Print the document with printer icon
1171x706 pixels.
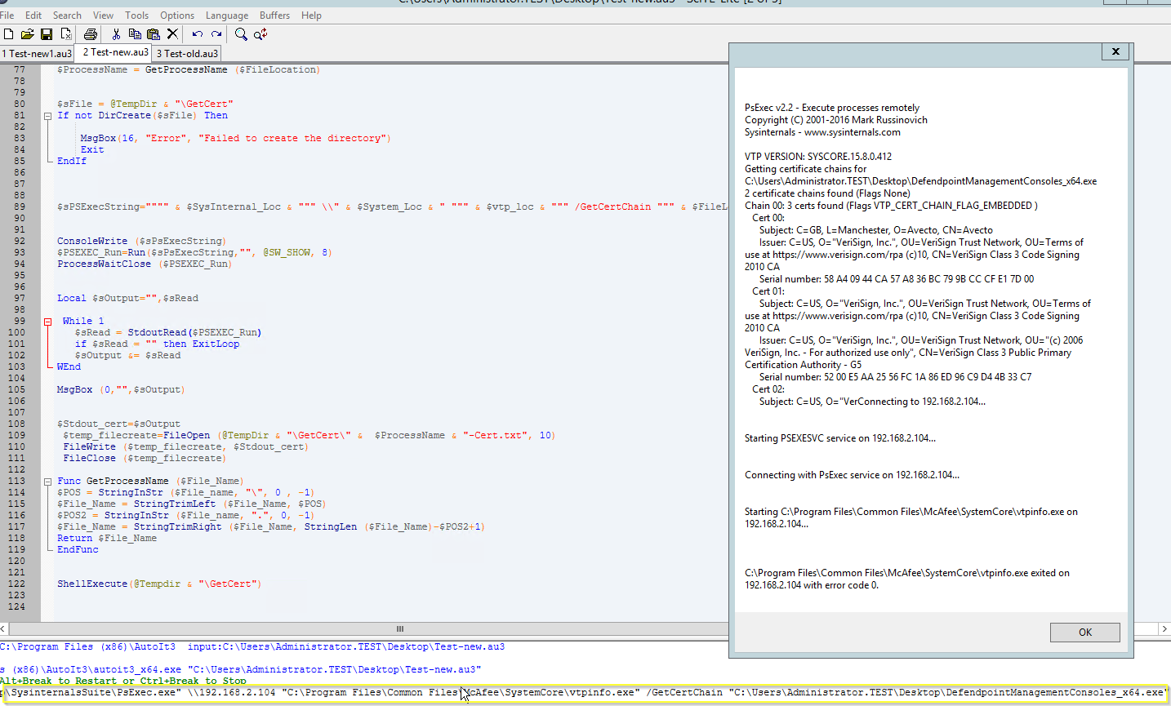tap(91, 34)
